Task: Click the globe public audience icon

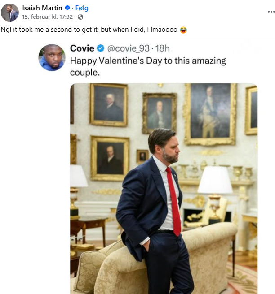Action: point(80,17)
